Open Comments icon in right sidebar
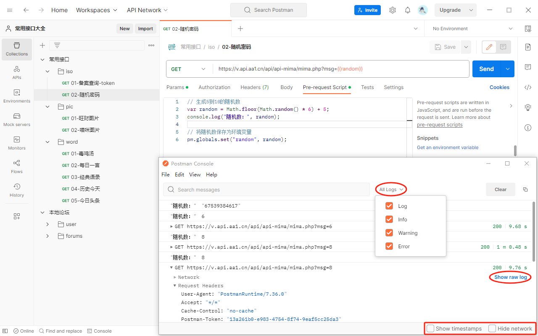538x336 pixels. 528,67
